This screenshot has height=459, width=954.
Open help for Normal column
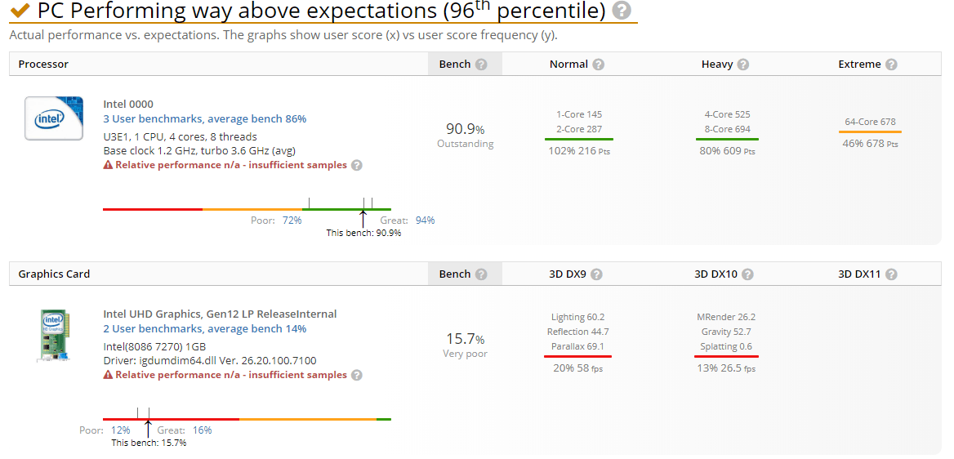[599, 65]
